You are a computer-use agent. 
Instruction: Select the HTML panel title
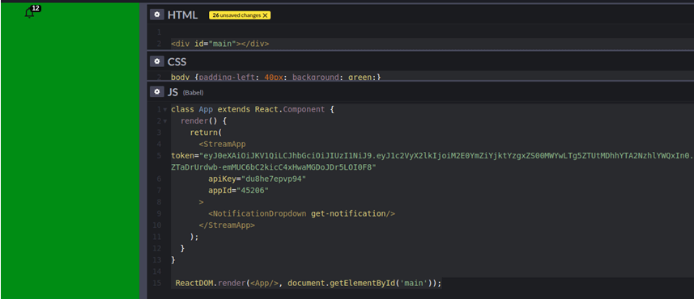point(182,15)
